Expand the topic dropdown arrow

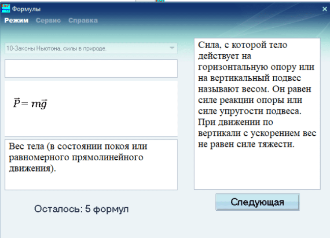tap(172, 48)
